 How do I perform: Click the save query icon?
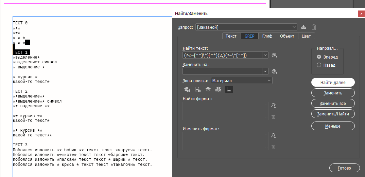point(303,27)
